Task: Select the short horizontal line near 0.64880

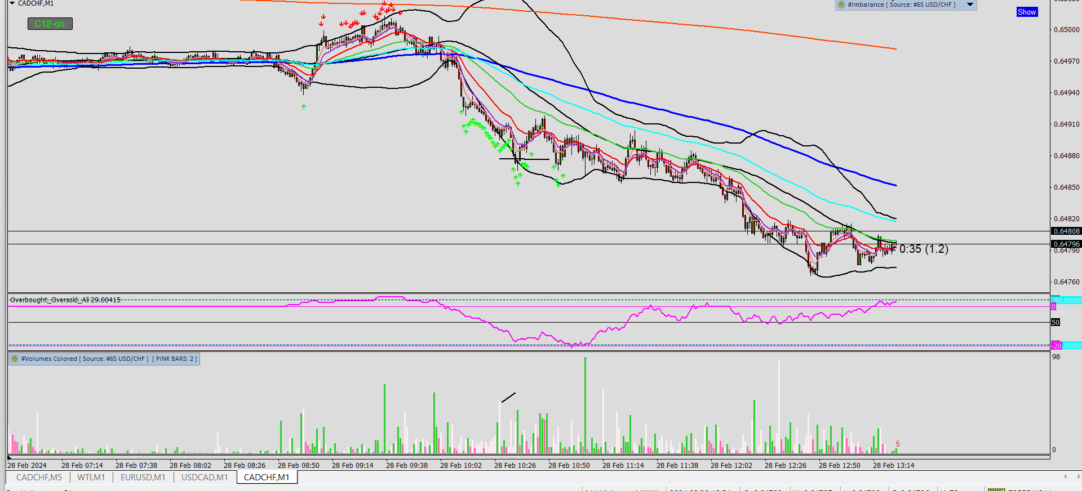Action: coord(524,159)
